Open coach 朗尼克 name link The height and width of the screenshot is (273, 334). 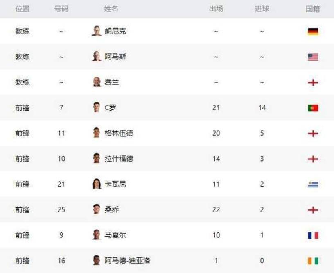point(115,32)
